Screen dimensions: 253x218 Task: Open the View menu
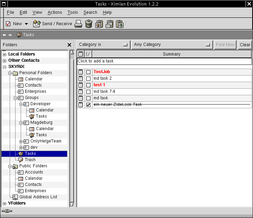(x=37, y=12)
